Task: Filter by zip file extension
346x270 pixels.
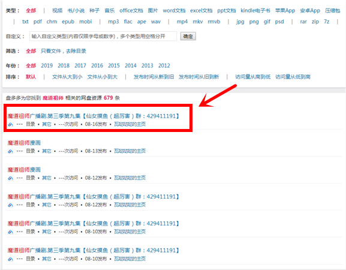Action: (315, 22)
